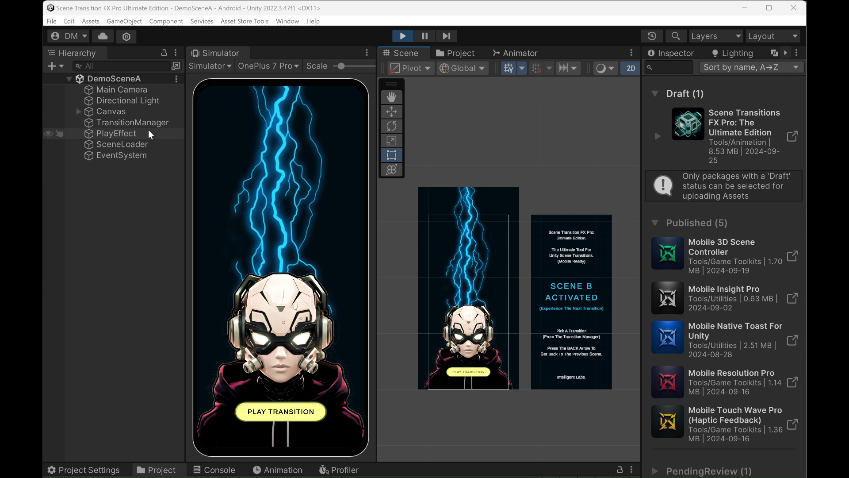
Task: Open the Hierarchy panel options menu
Action: point(176,53)
